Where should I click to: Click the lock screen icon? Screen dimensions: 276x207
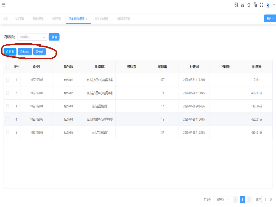(242, 5)
